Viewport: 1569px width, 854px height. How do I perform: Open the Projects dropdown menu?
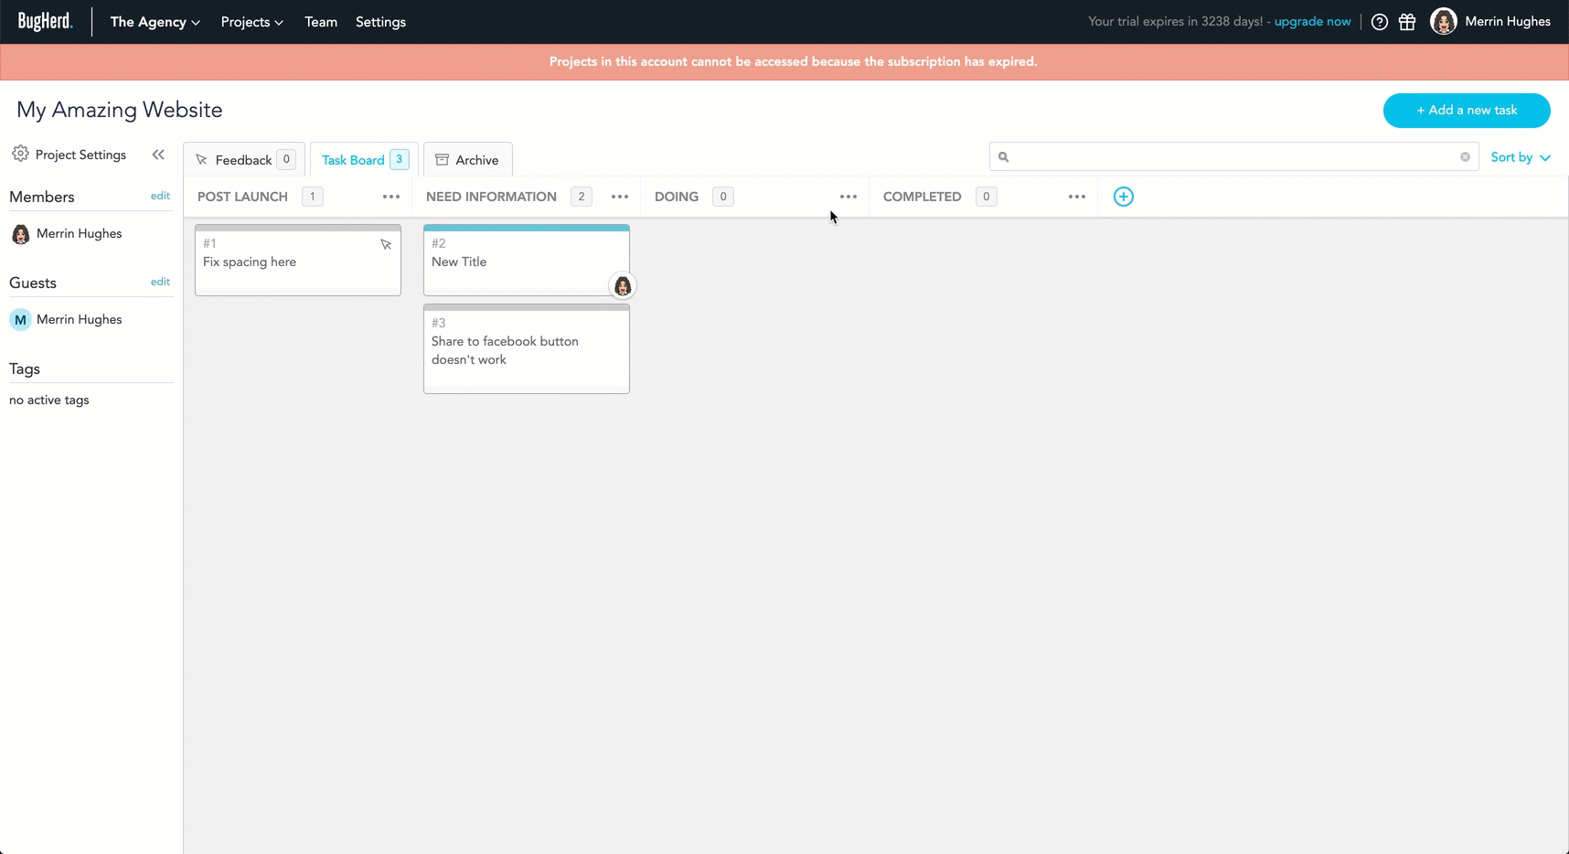[x=251, y=22]
